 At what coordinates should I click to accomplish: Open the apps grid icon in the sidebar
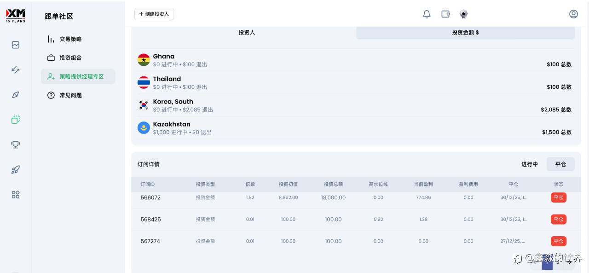tap(15, 194)
